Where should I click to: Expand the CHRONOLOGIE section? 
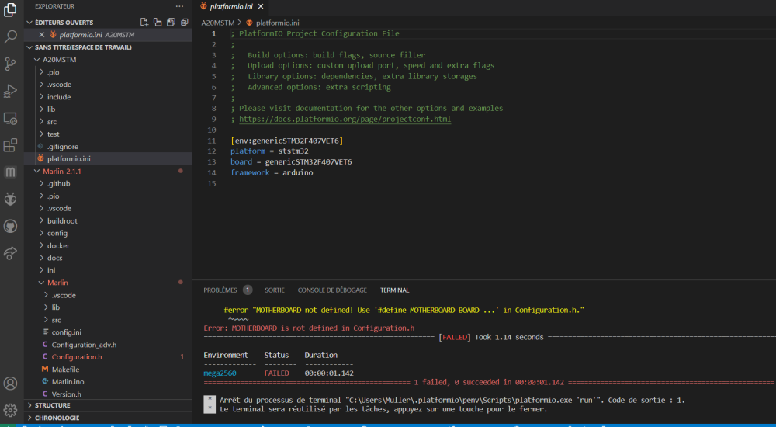coord(57,418)
